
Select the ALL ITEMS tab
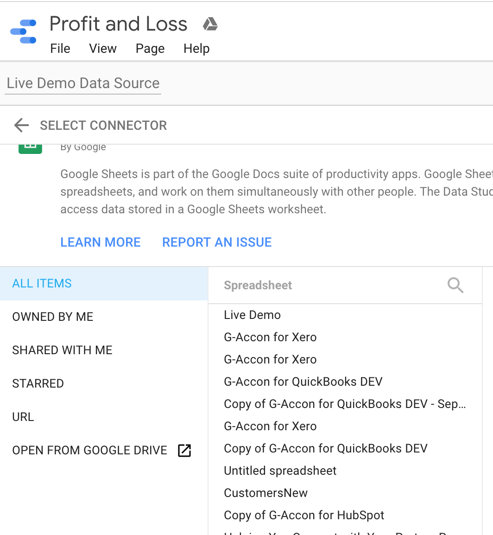[x=104, y=284]
